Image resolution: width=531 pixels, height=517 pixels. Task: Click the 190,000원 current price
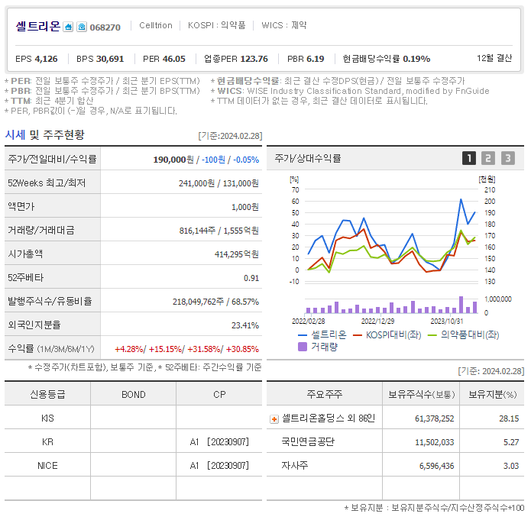[173, 160]
